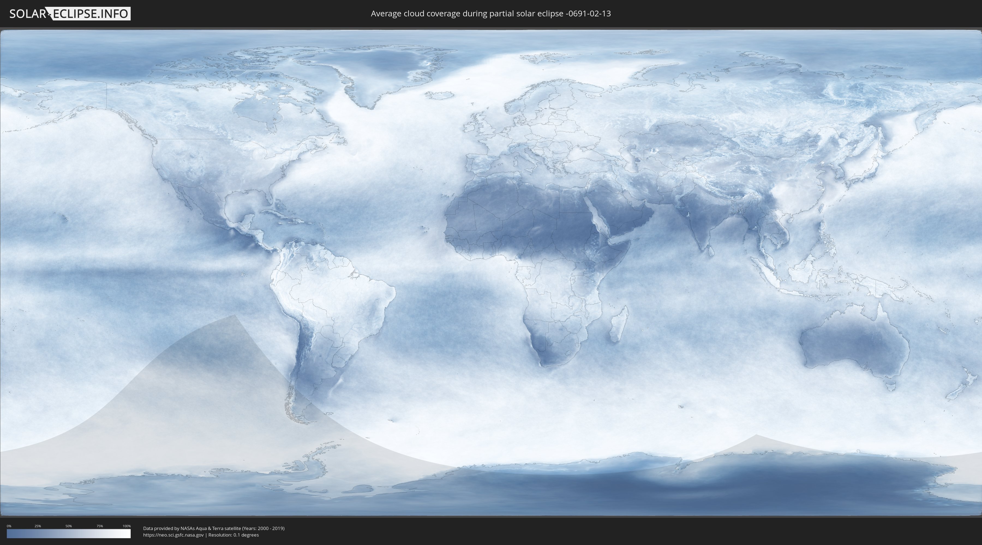The image size is (982, 545).
Task: Click the world cloud coverage map
Action: click(491, 273)
